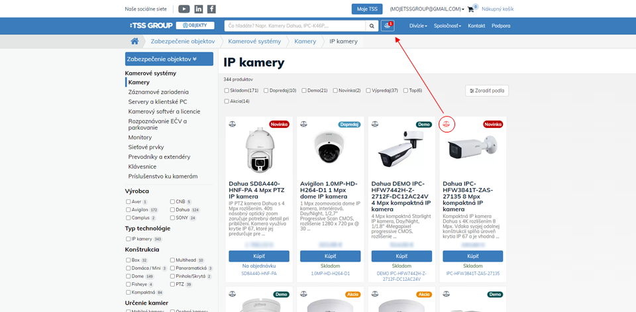
Task: Click the LinkedIn icon in header
Action: tap(198, 9)
